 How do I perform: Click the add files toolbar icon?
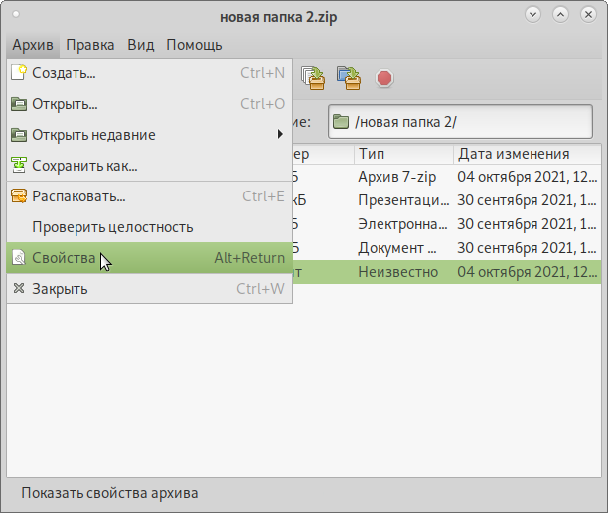315,77
